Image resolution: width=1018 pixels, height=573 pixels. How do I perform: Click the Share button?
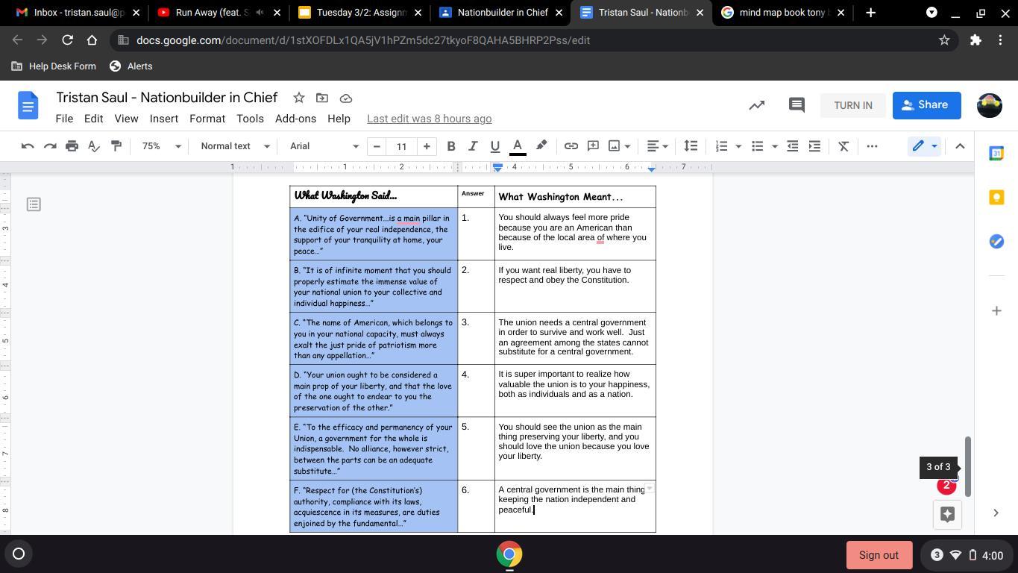pos(926,105)
